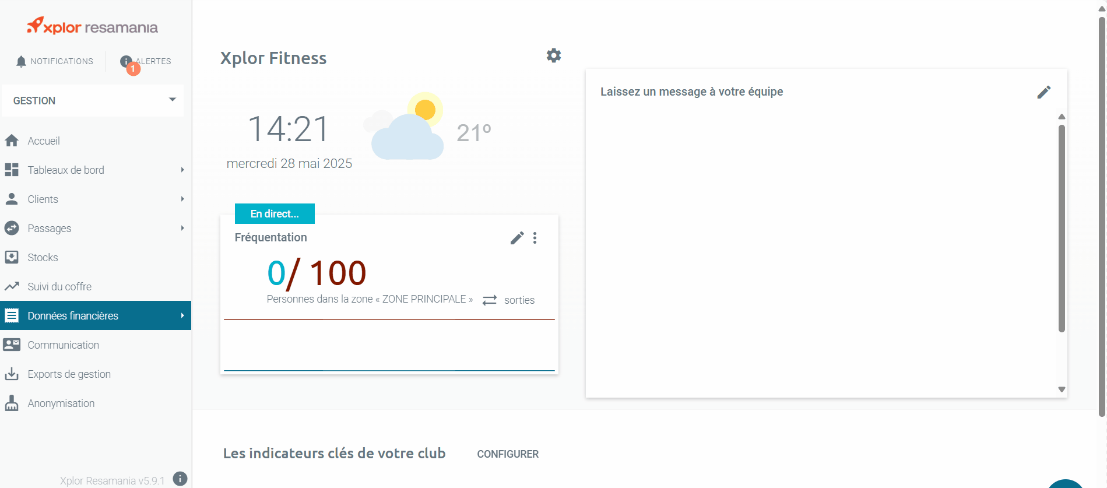Click the message panel scroll up arrow
Screen dimensions: 1107x488
point(1062,117)
